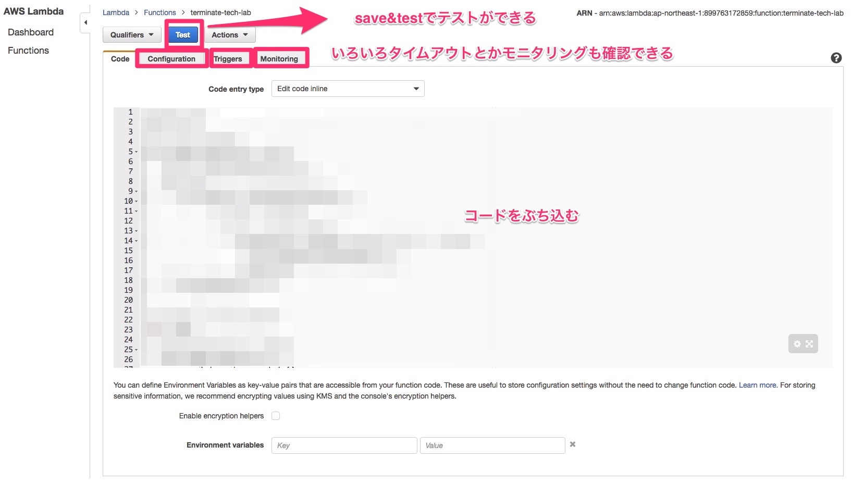Show the Monitoring tab
This screenshot has width=852, height=483.
(279, 59)
